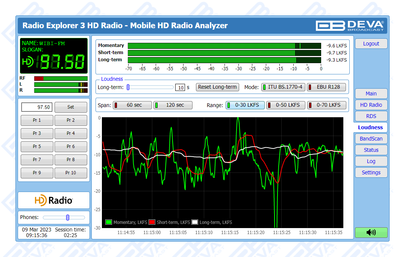Click the white Long-term legend swatch
The image size is (405, 257).
[195, 222]
